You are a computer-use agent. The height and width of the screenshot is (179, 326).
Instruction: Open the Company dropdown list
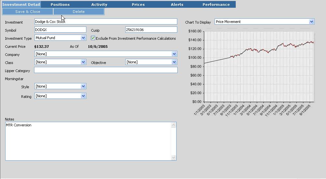pyautogui.click(x=174, y=54)
